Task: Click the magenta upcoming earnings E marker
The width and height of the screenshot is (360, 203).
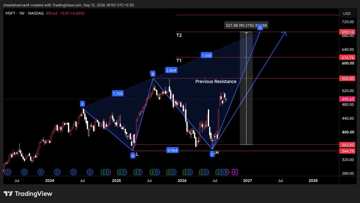Action: 235,172
